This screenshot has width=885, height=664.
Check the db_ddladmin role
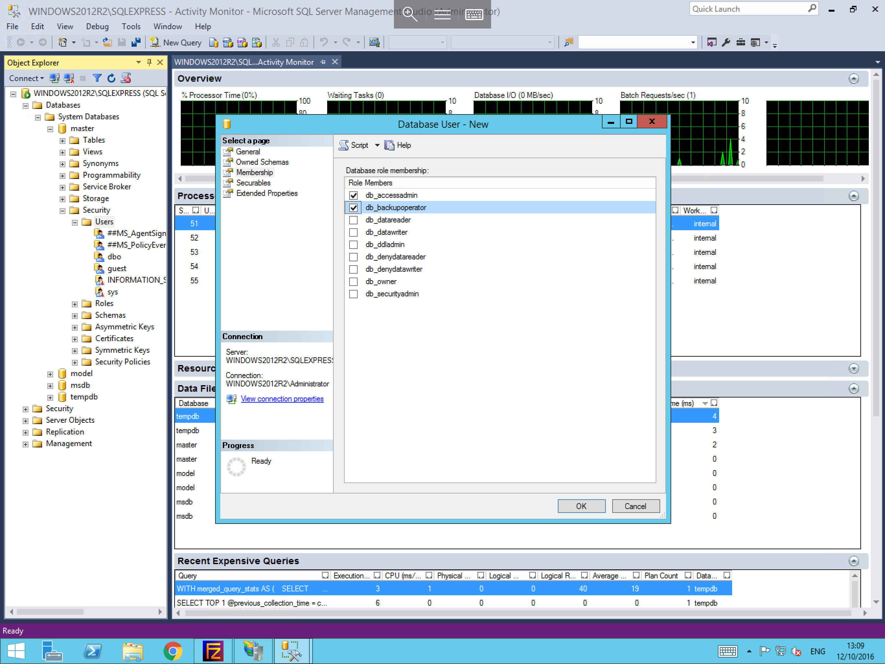coord(353,245)
